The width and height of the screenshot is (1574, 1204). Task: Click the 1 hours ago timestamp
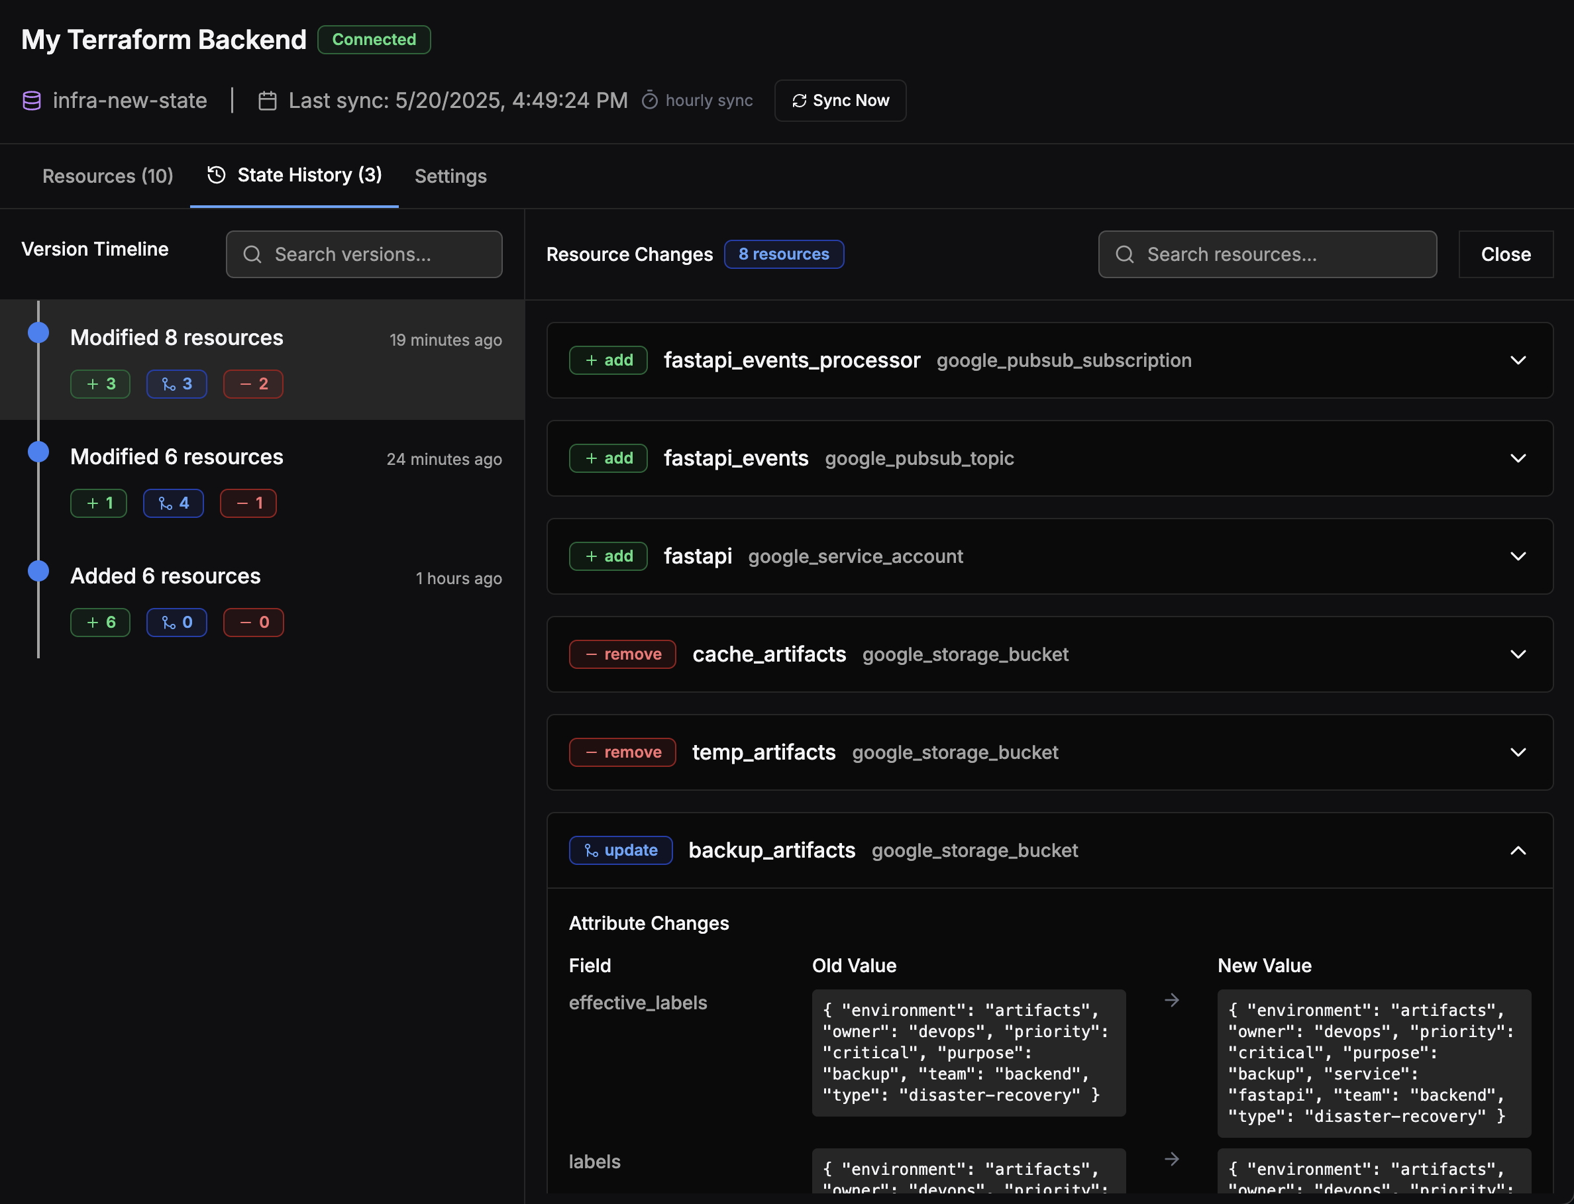tap(458, 578)
